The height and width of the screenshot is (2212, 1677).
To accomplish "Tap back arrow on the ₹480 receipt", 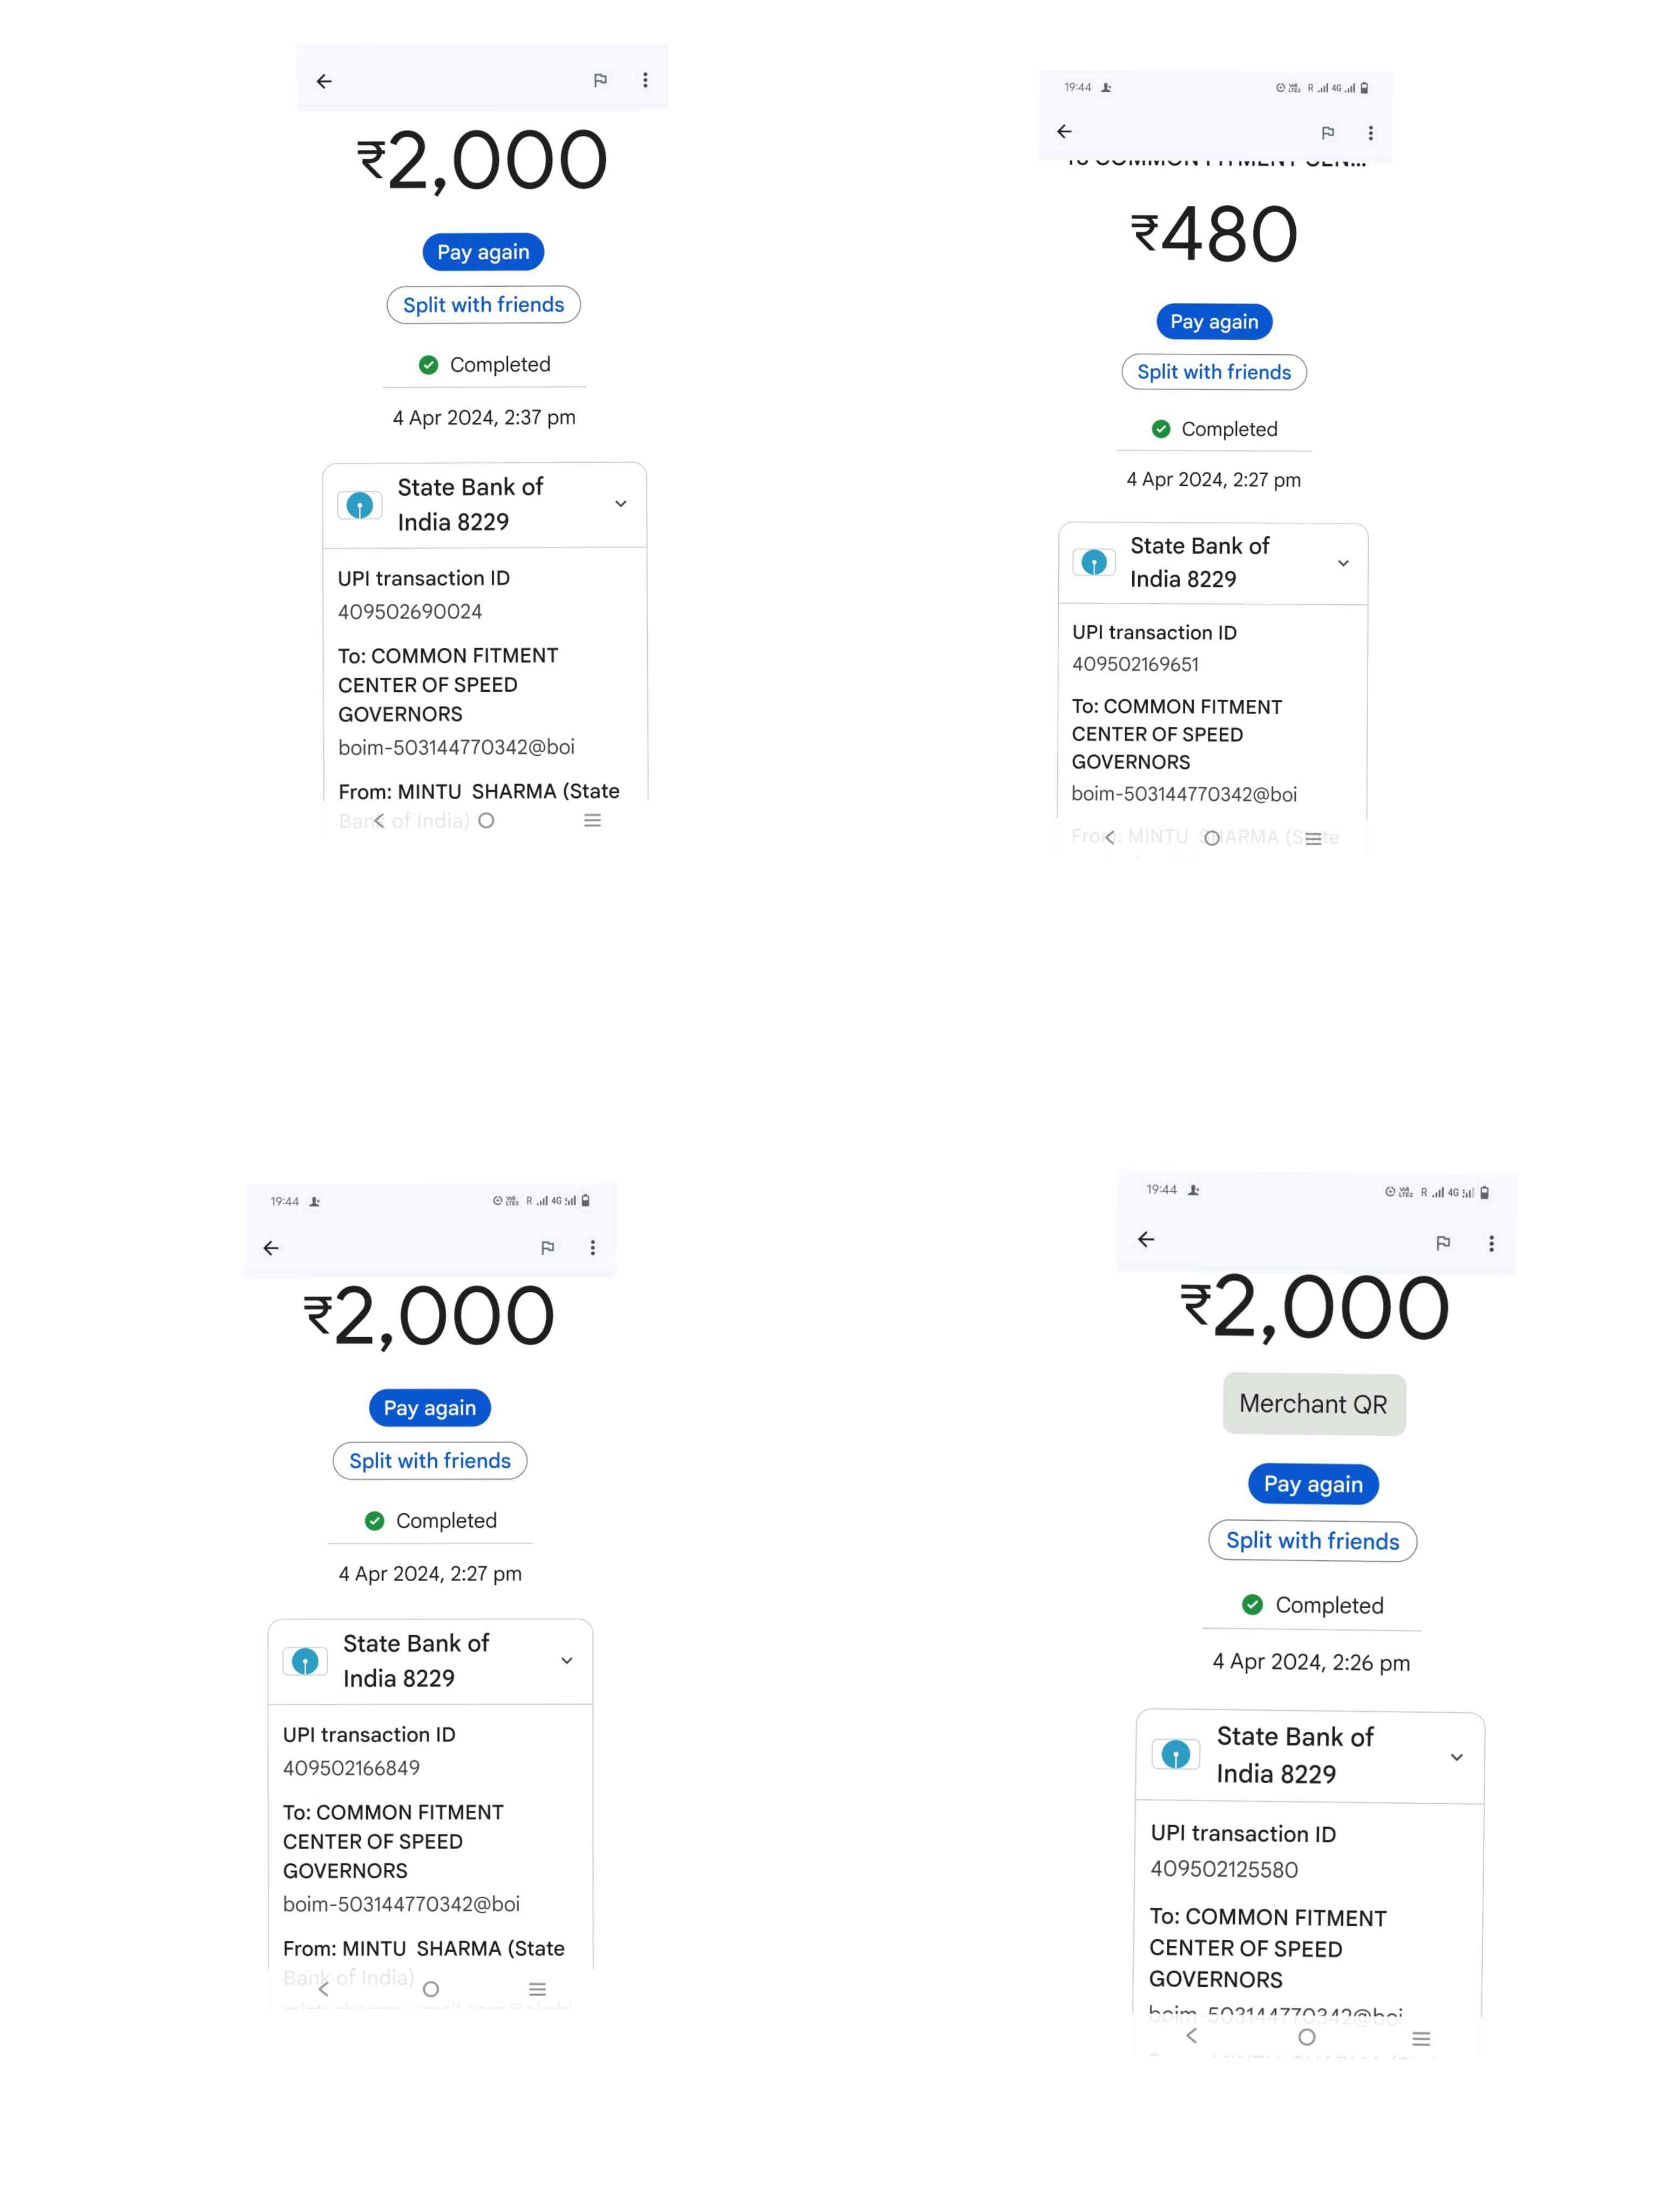I will (1064, 131).
